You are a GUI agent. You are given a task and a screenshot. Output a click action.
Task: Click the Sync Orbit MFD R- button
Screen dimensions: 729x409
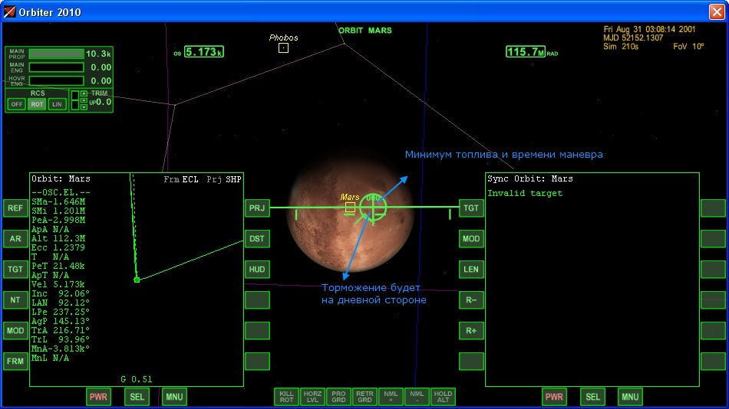[471, 300]
